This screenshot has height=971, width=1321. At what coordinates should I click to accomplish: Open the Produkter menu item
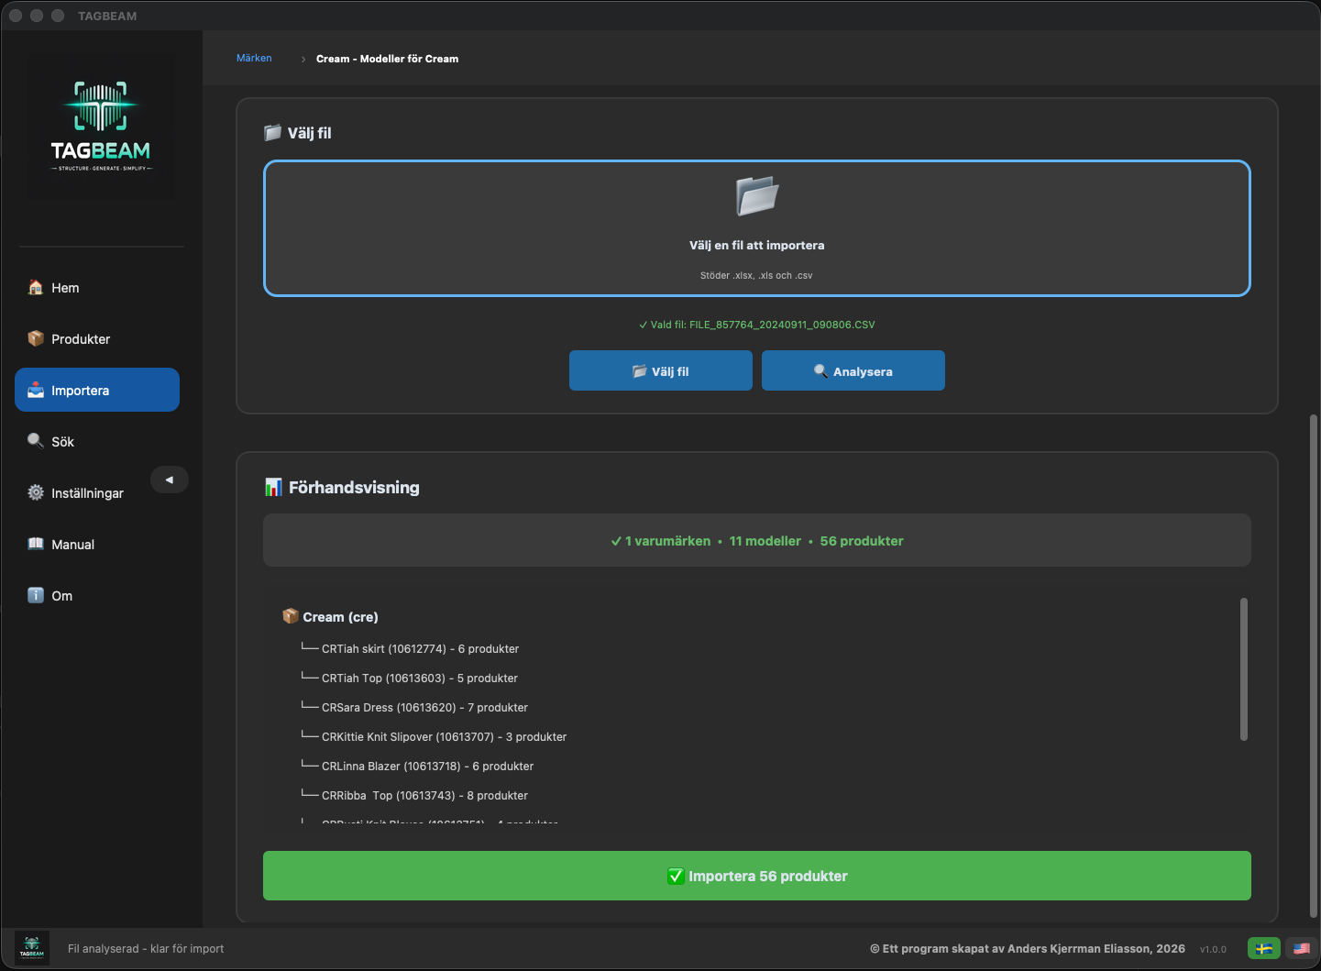click(x=97, y=338)
